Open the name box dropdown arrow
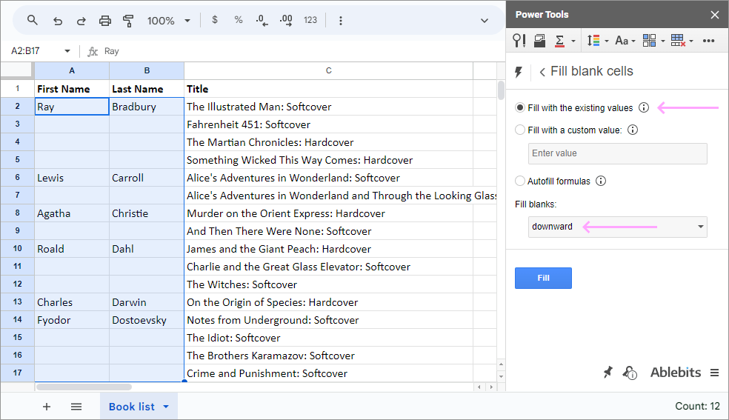Screen dimensions: 729x420 click(x=67, y=51)
